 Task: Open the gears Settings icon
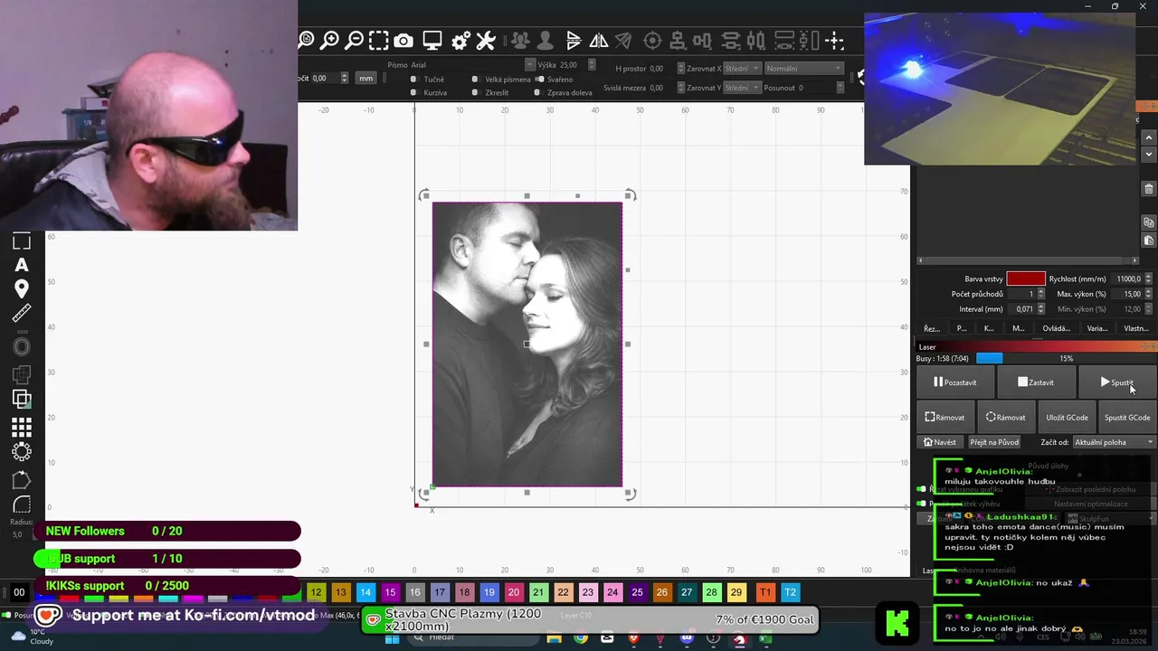coord(460,41)
